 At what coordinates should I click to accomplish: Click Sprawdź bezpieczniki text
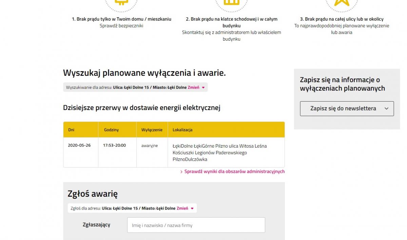[x=121, y=26]
